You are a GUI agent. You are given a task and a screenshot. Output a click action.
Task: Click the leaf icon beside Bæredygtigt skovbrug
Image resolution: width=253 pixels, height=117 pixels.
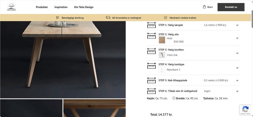57,18
